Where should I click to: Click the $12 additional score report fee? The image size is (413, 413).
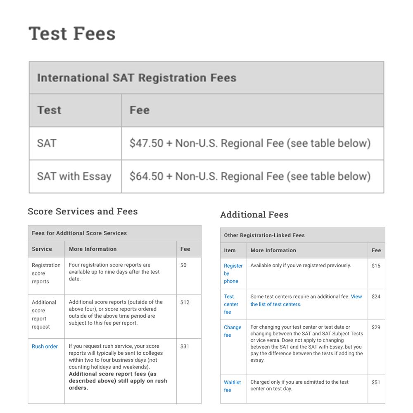tap(185, 302)
